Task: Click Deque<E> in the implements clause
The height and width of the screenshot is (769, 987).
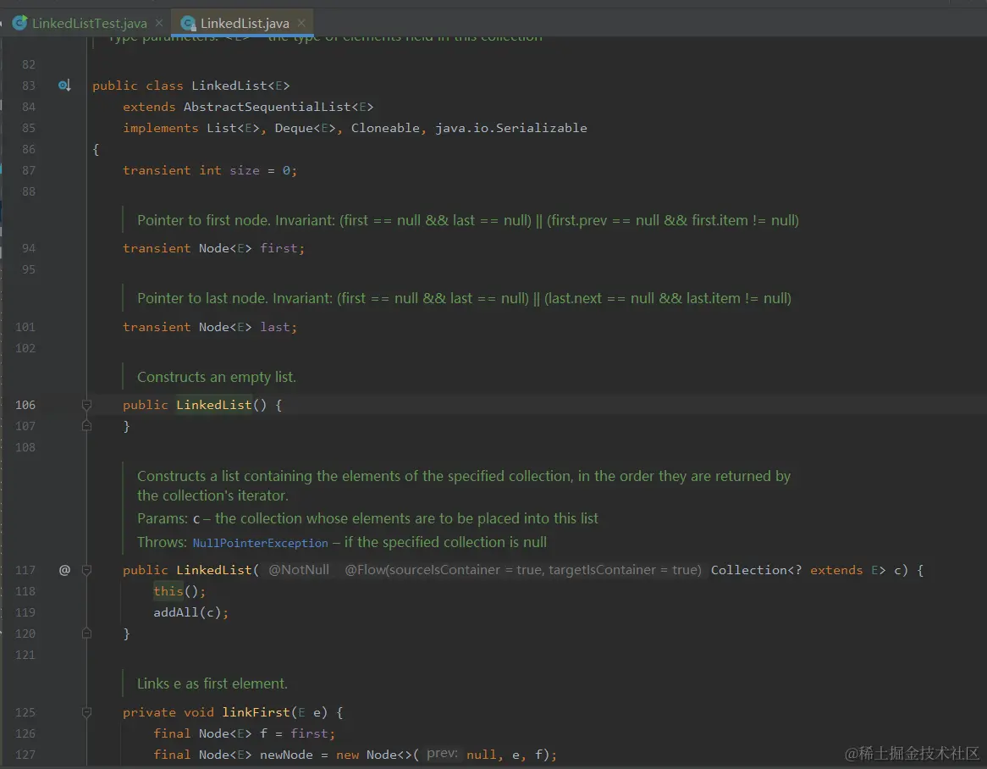Action: (305, 128)
